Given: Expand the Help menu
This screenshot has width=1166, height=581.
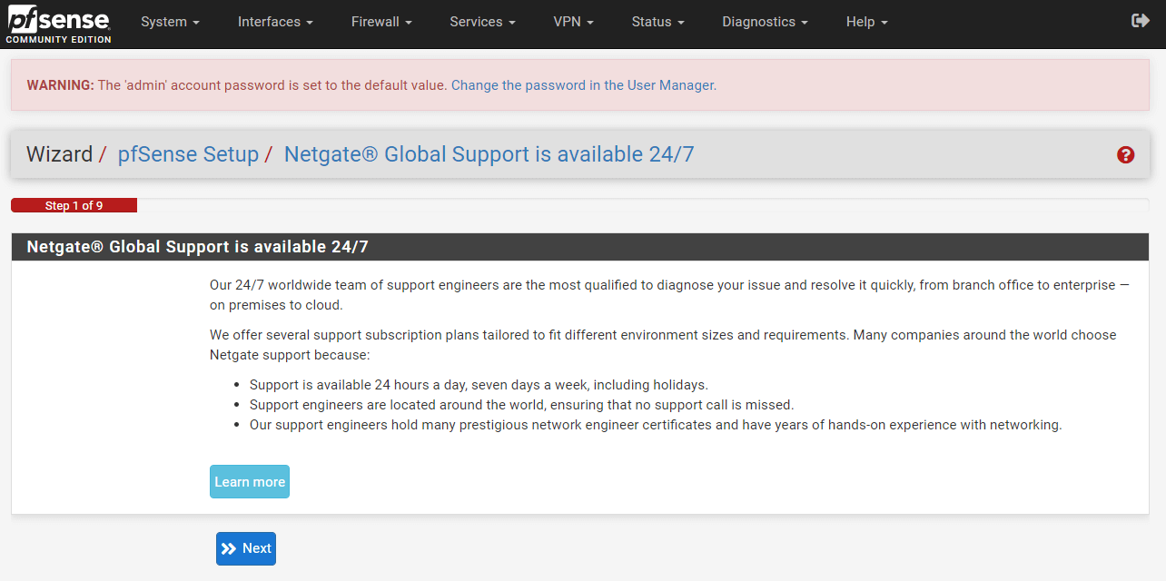Looking at the screenshot, I should point(866,22).
